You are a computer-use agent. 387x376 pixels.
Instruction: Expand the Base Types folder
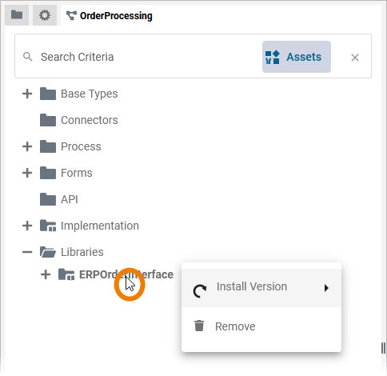click(27, 94)
